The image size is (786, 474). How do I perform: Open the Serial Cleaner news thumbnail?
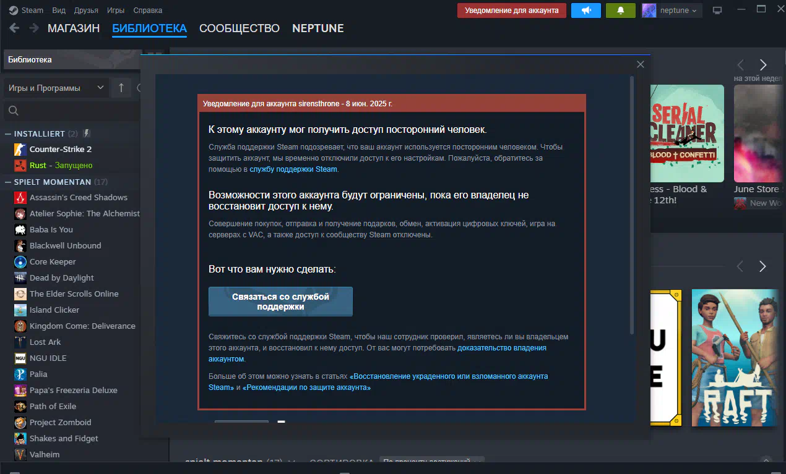(x=686, y=133)
